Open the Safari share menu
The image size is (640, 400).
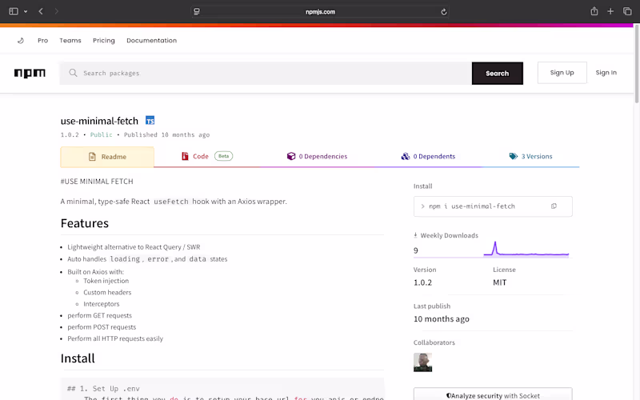pyautogui.click(x=594, y=11)
